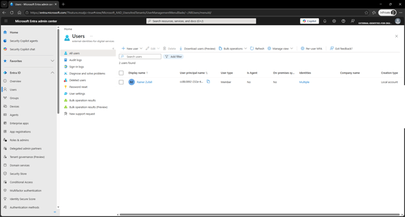Open the Agents icon in sidebar
405x217 pixels.
point(5,115)
